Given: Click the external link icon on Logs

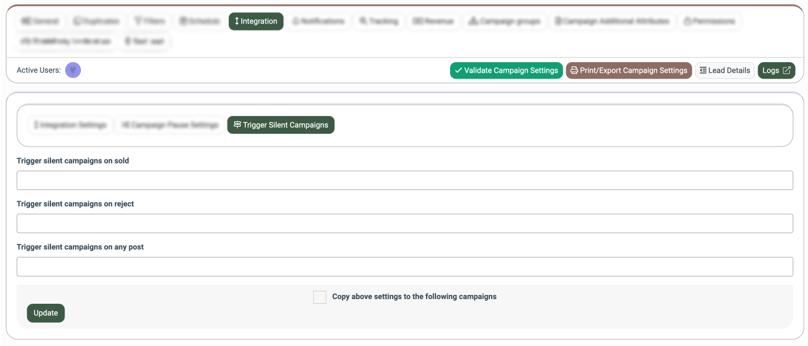Looking at the screenshot, I should (x=787, y=70).
